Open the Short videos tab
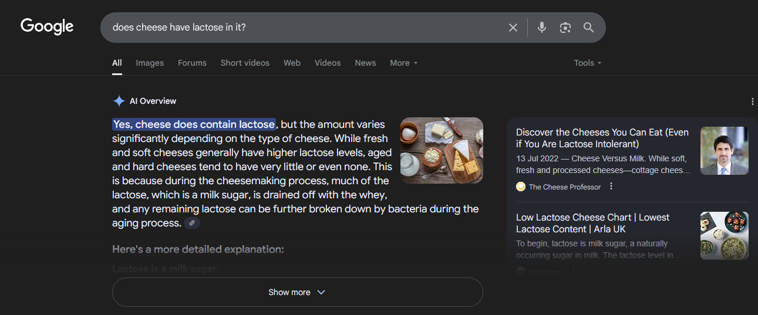 [245, 63]
